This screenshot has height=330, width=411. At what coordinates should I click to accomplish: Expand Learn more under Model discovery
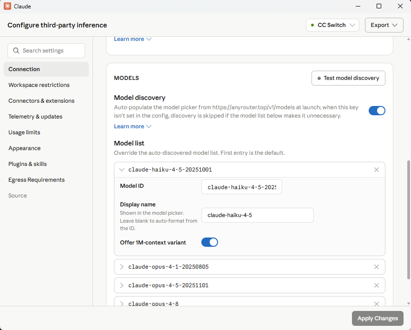[133, 126]
